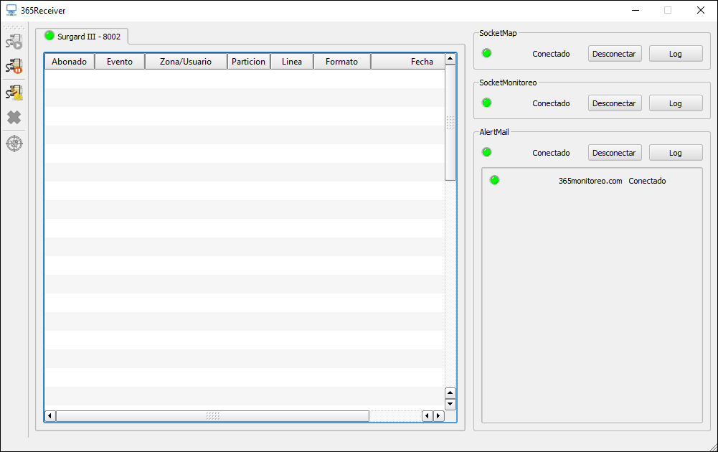Image resolution: width=718 pixels, height=452 pixels.
Task: Click the AlertMail green status light
Action: (x=486, y=152)
